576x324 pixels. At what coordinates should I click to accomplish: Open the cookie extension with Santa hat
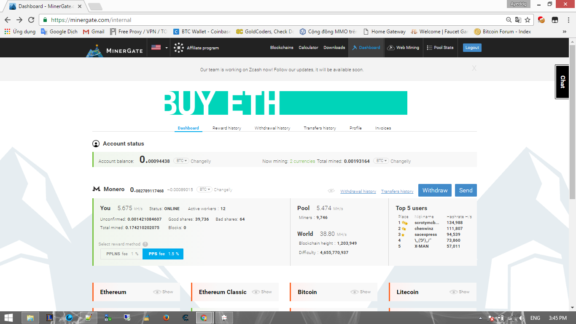click(541, 20)
